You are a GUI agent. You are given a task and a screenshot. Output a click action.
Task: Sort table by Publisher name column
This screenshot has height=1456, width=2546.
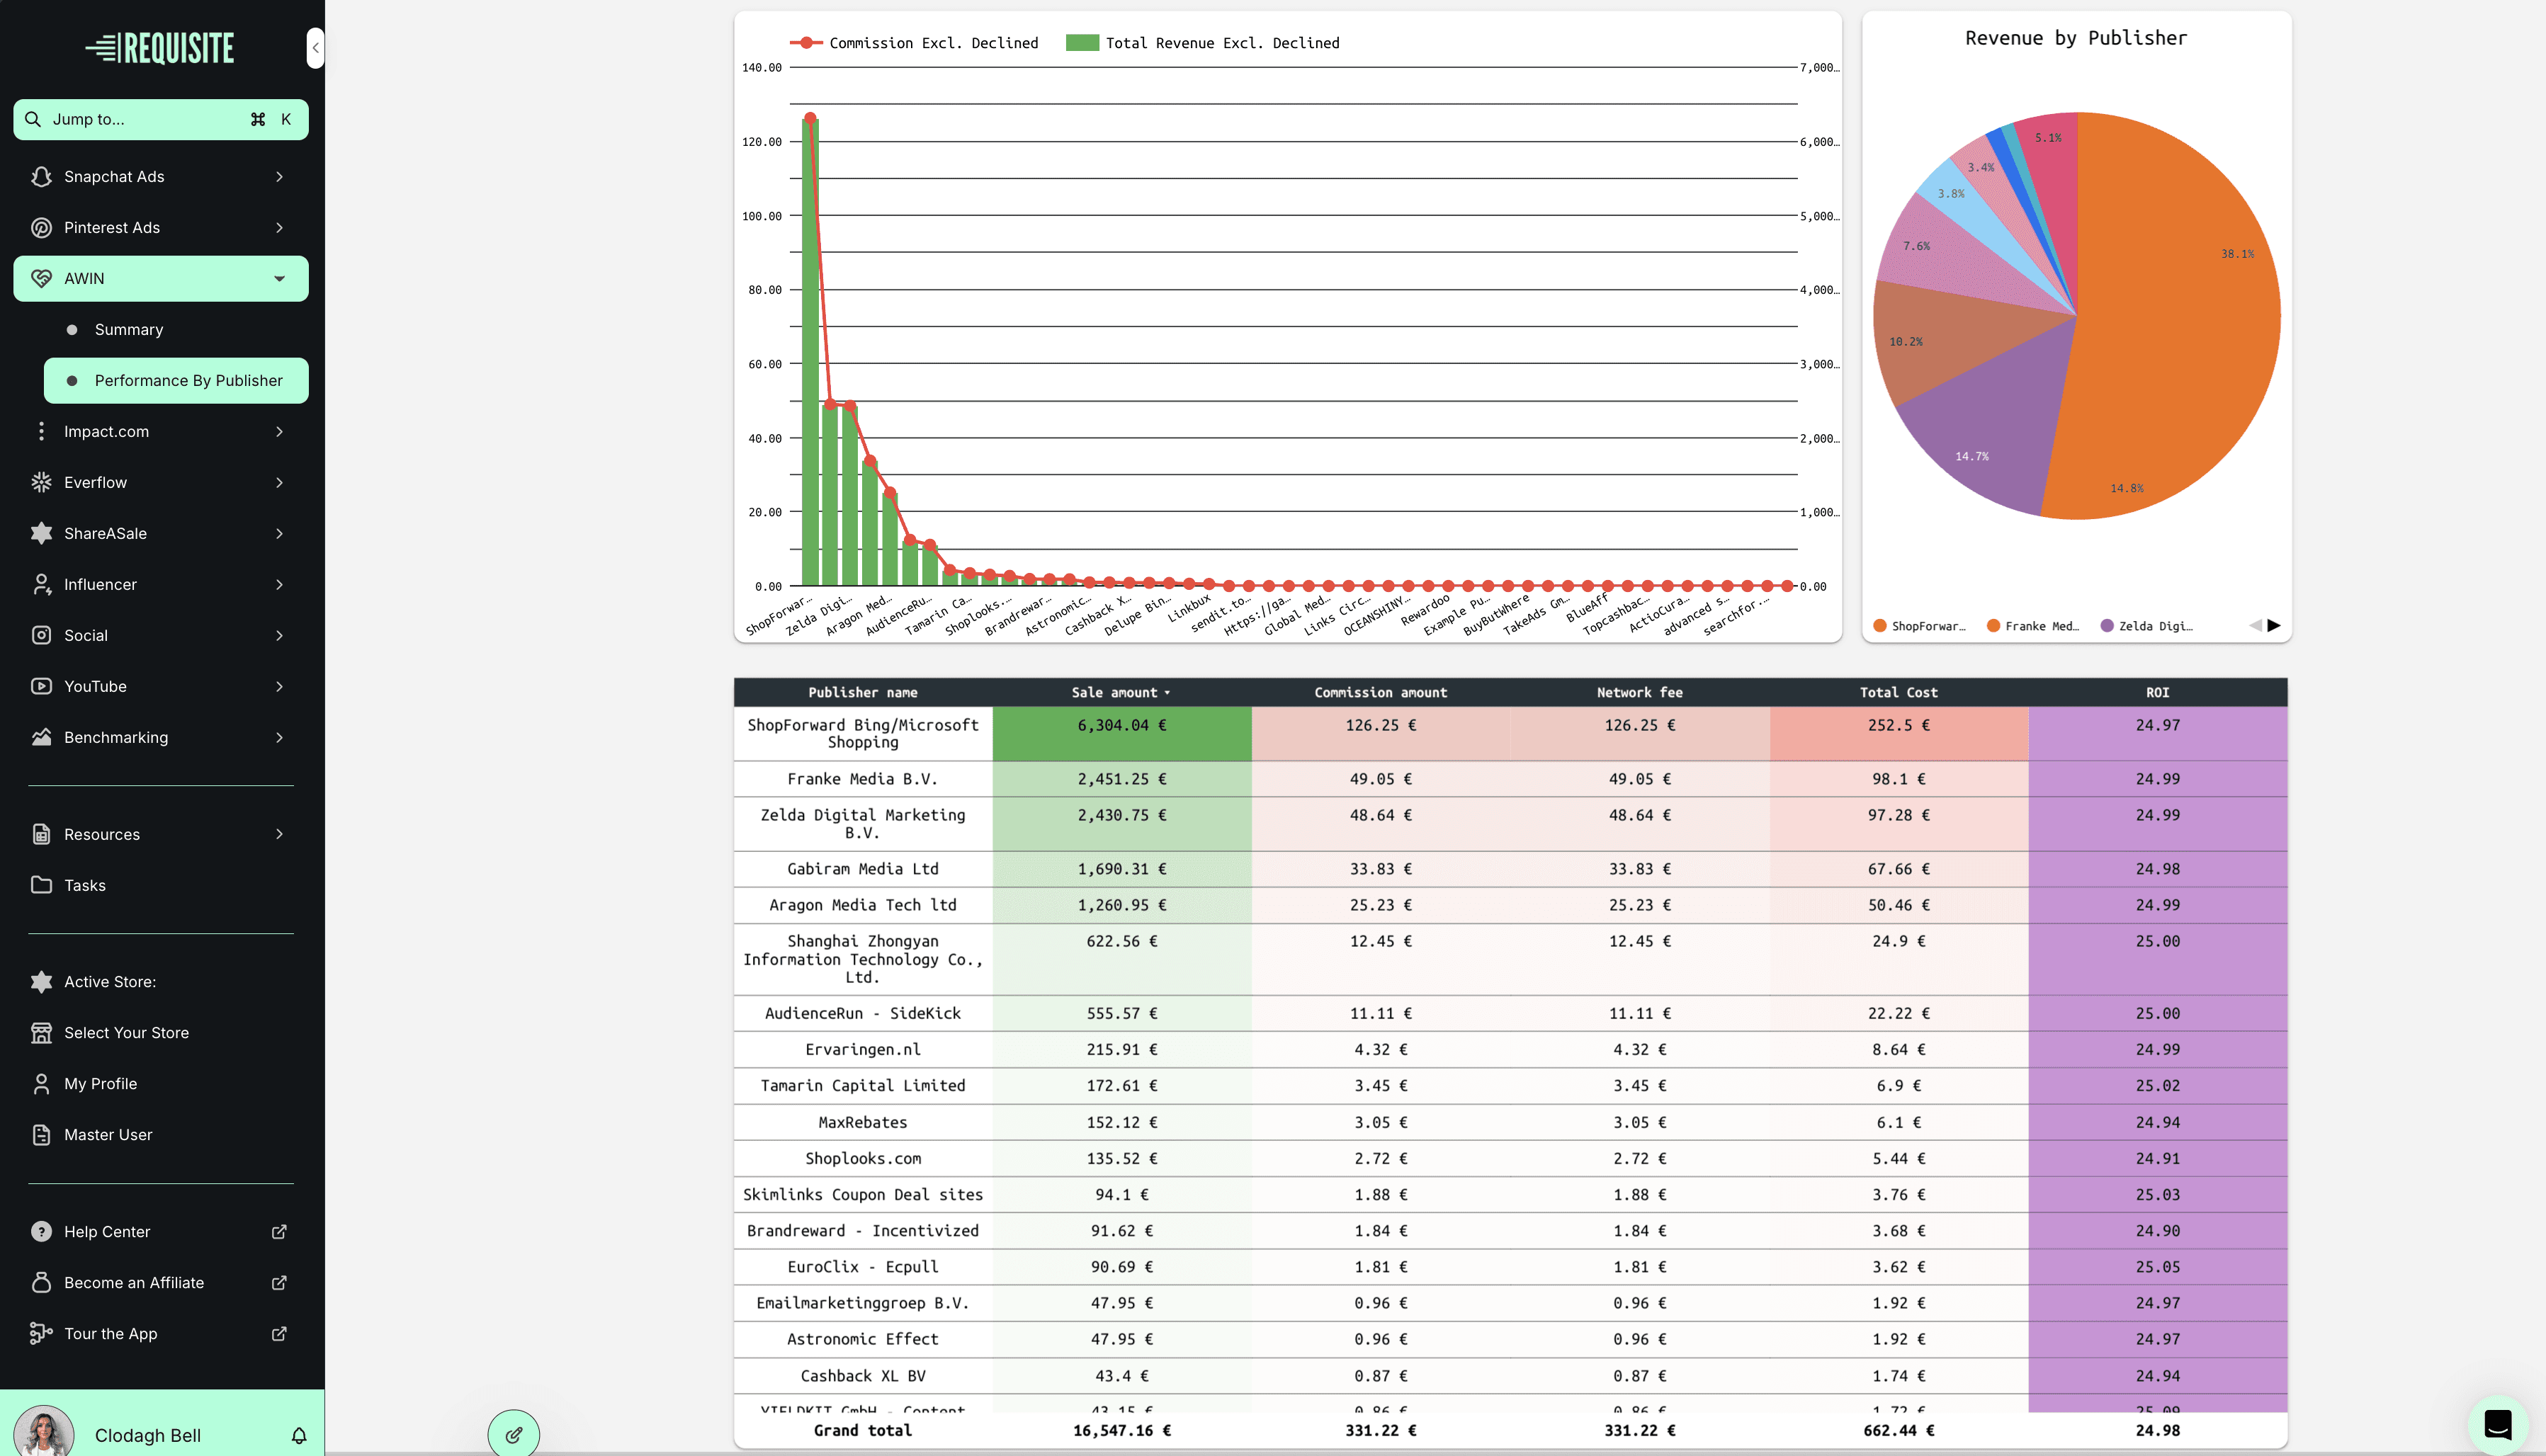(x=863, y=692)
